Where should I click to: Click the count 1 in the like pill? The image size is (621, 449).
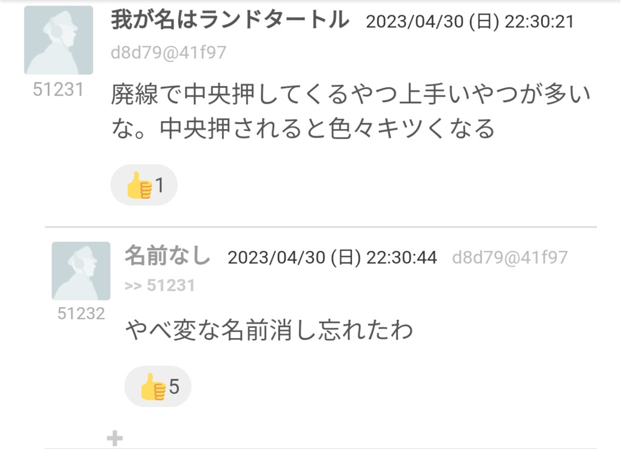pyautogui.click(x=159, y=185)
